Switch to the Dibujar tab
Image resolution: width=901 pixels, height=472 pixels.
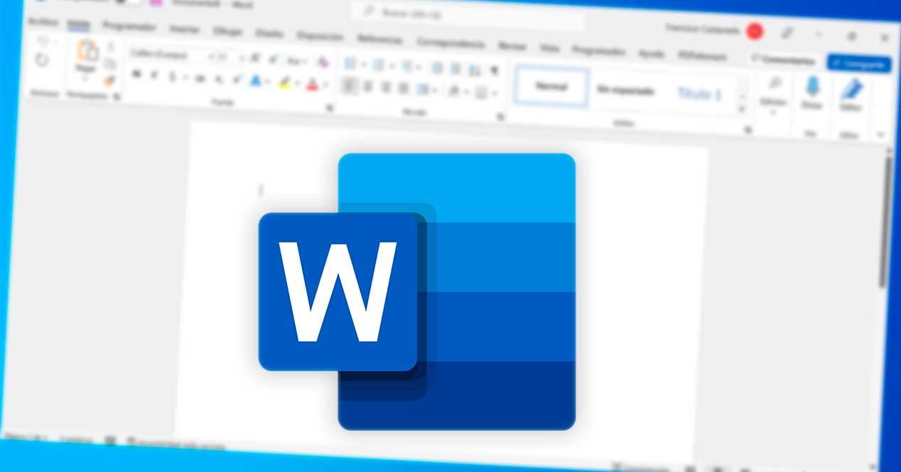227,32
